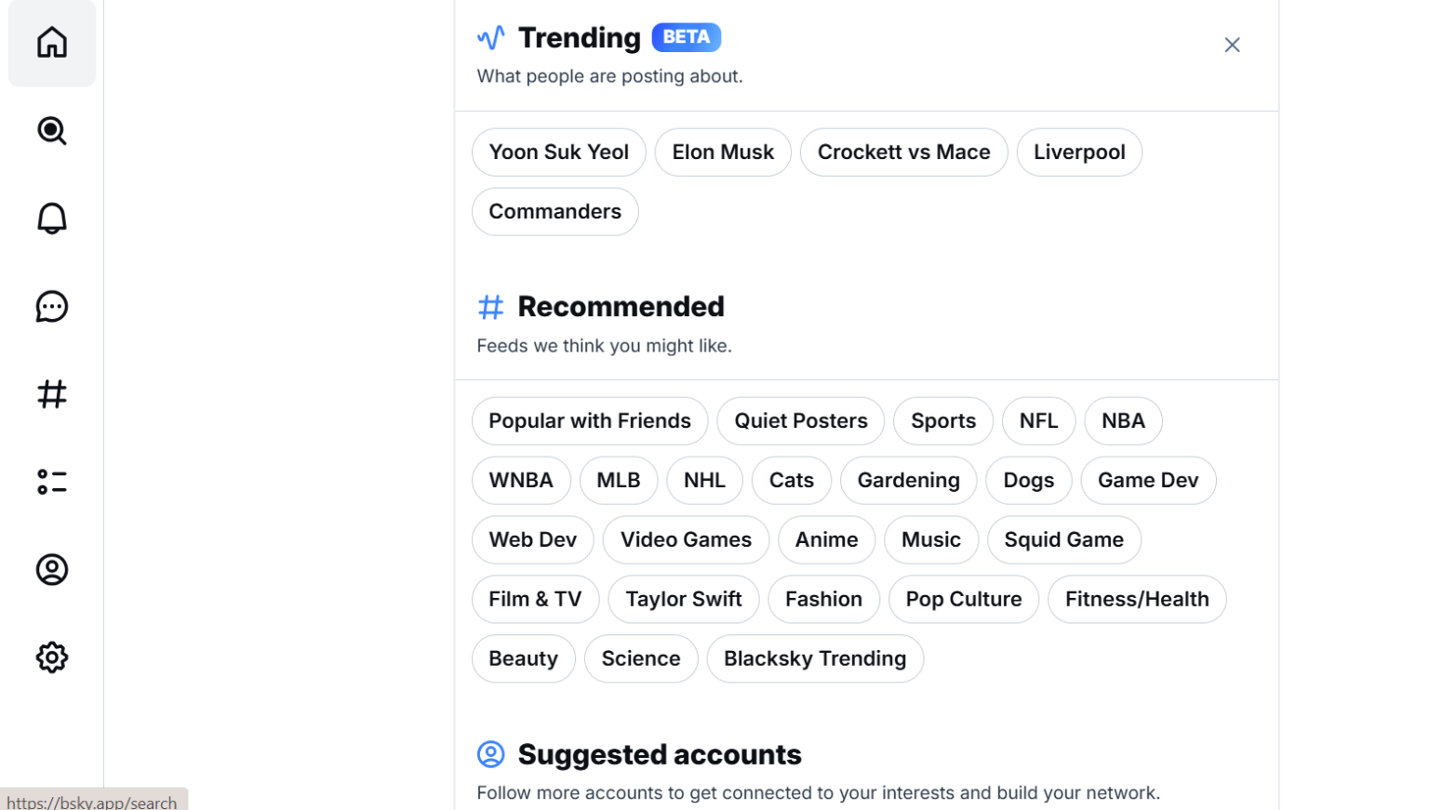Click the Trending pulse icon
The image size is (1429, 810).
pos(491,37)
